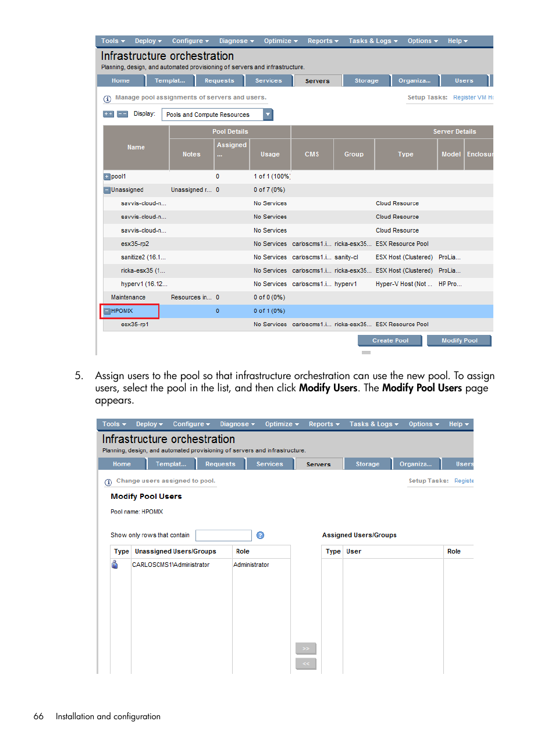Open Options menu in Modify Pool Users screenshot
Viewport: 555px width, 739px height.
[x=424, y=424]
